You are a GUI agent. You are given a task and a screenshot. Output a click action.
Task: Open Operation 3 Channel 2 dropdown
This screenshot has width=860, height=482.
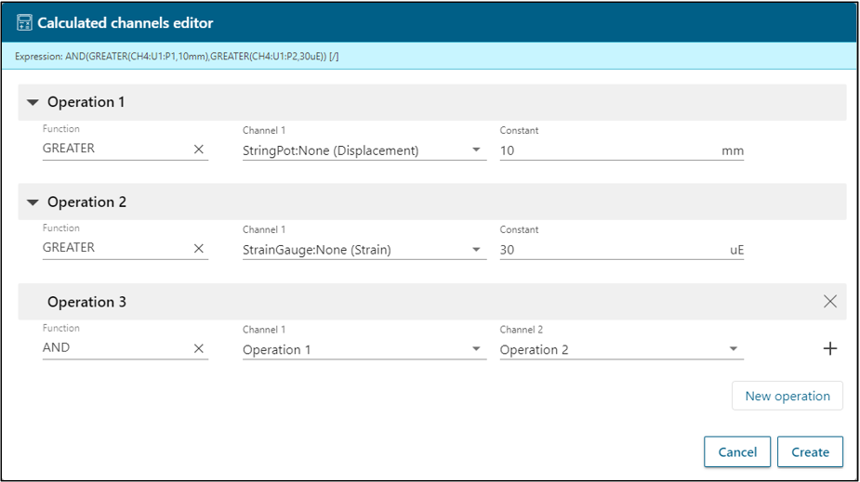[x=734, y=349]
